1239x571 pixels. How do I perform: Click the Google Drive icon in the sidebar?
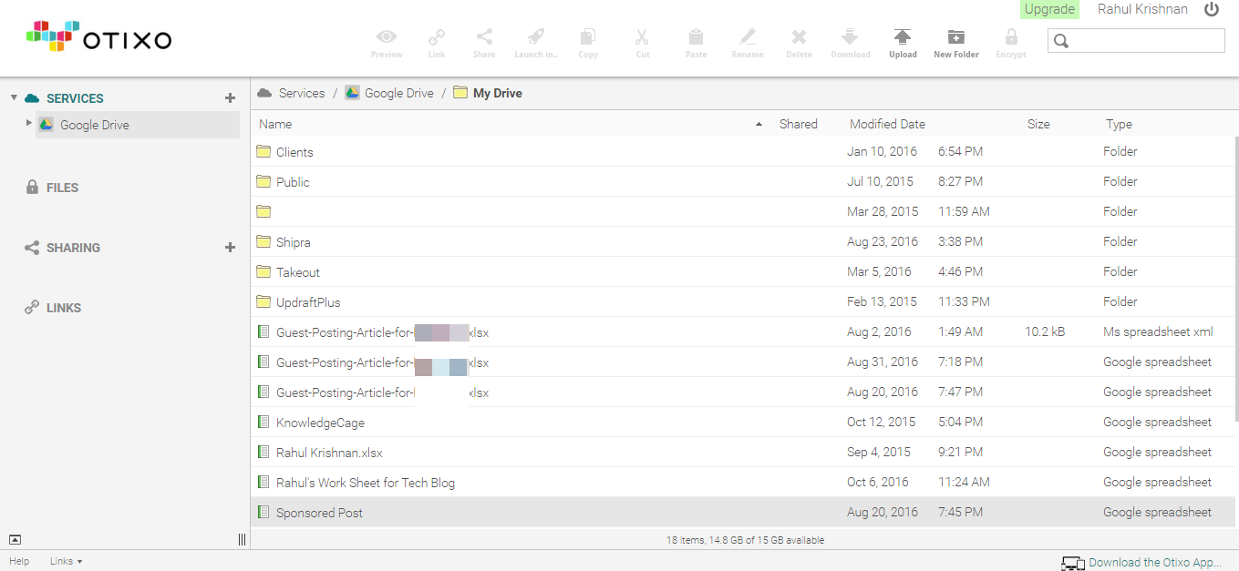(46, 125)
